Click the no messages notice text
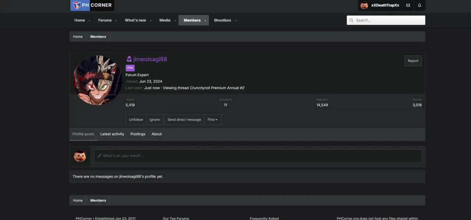The height and width of the screenshot is (220, 471). [x=118, y=176]
